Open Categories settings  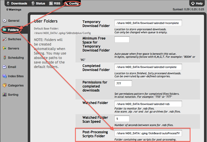[x=13, y=85]
